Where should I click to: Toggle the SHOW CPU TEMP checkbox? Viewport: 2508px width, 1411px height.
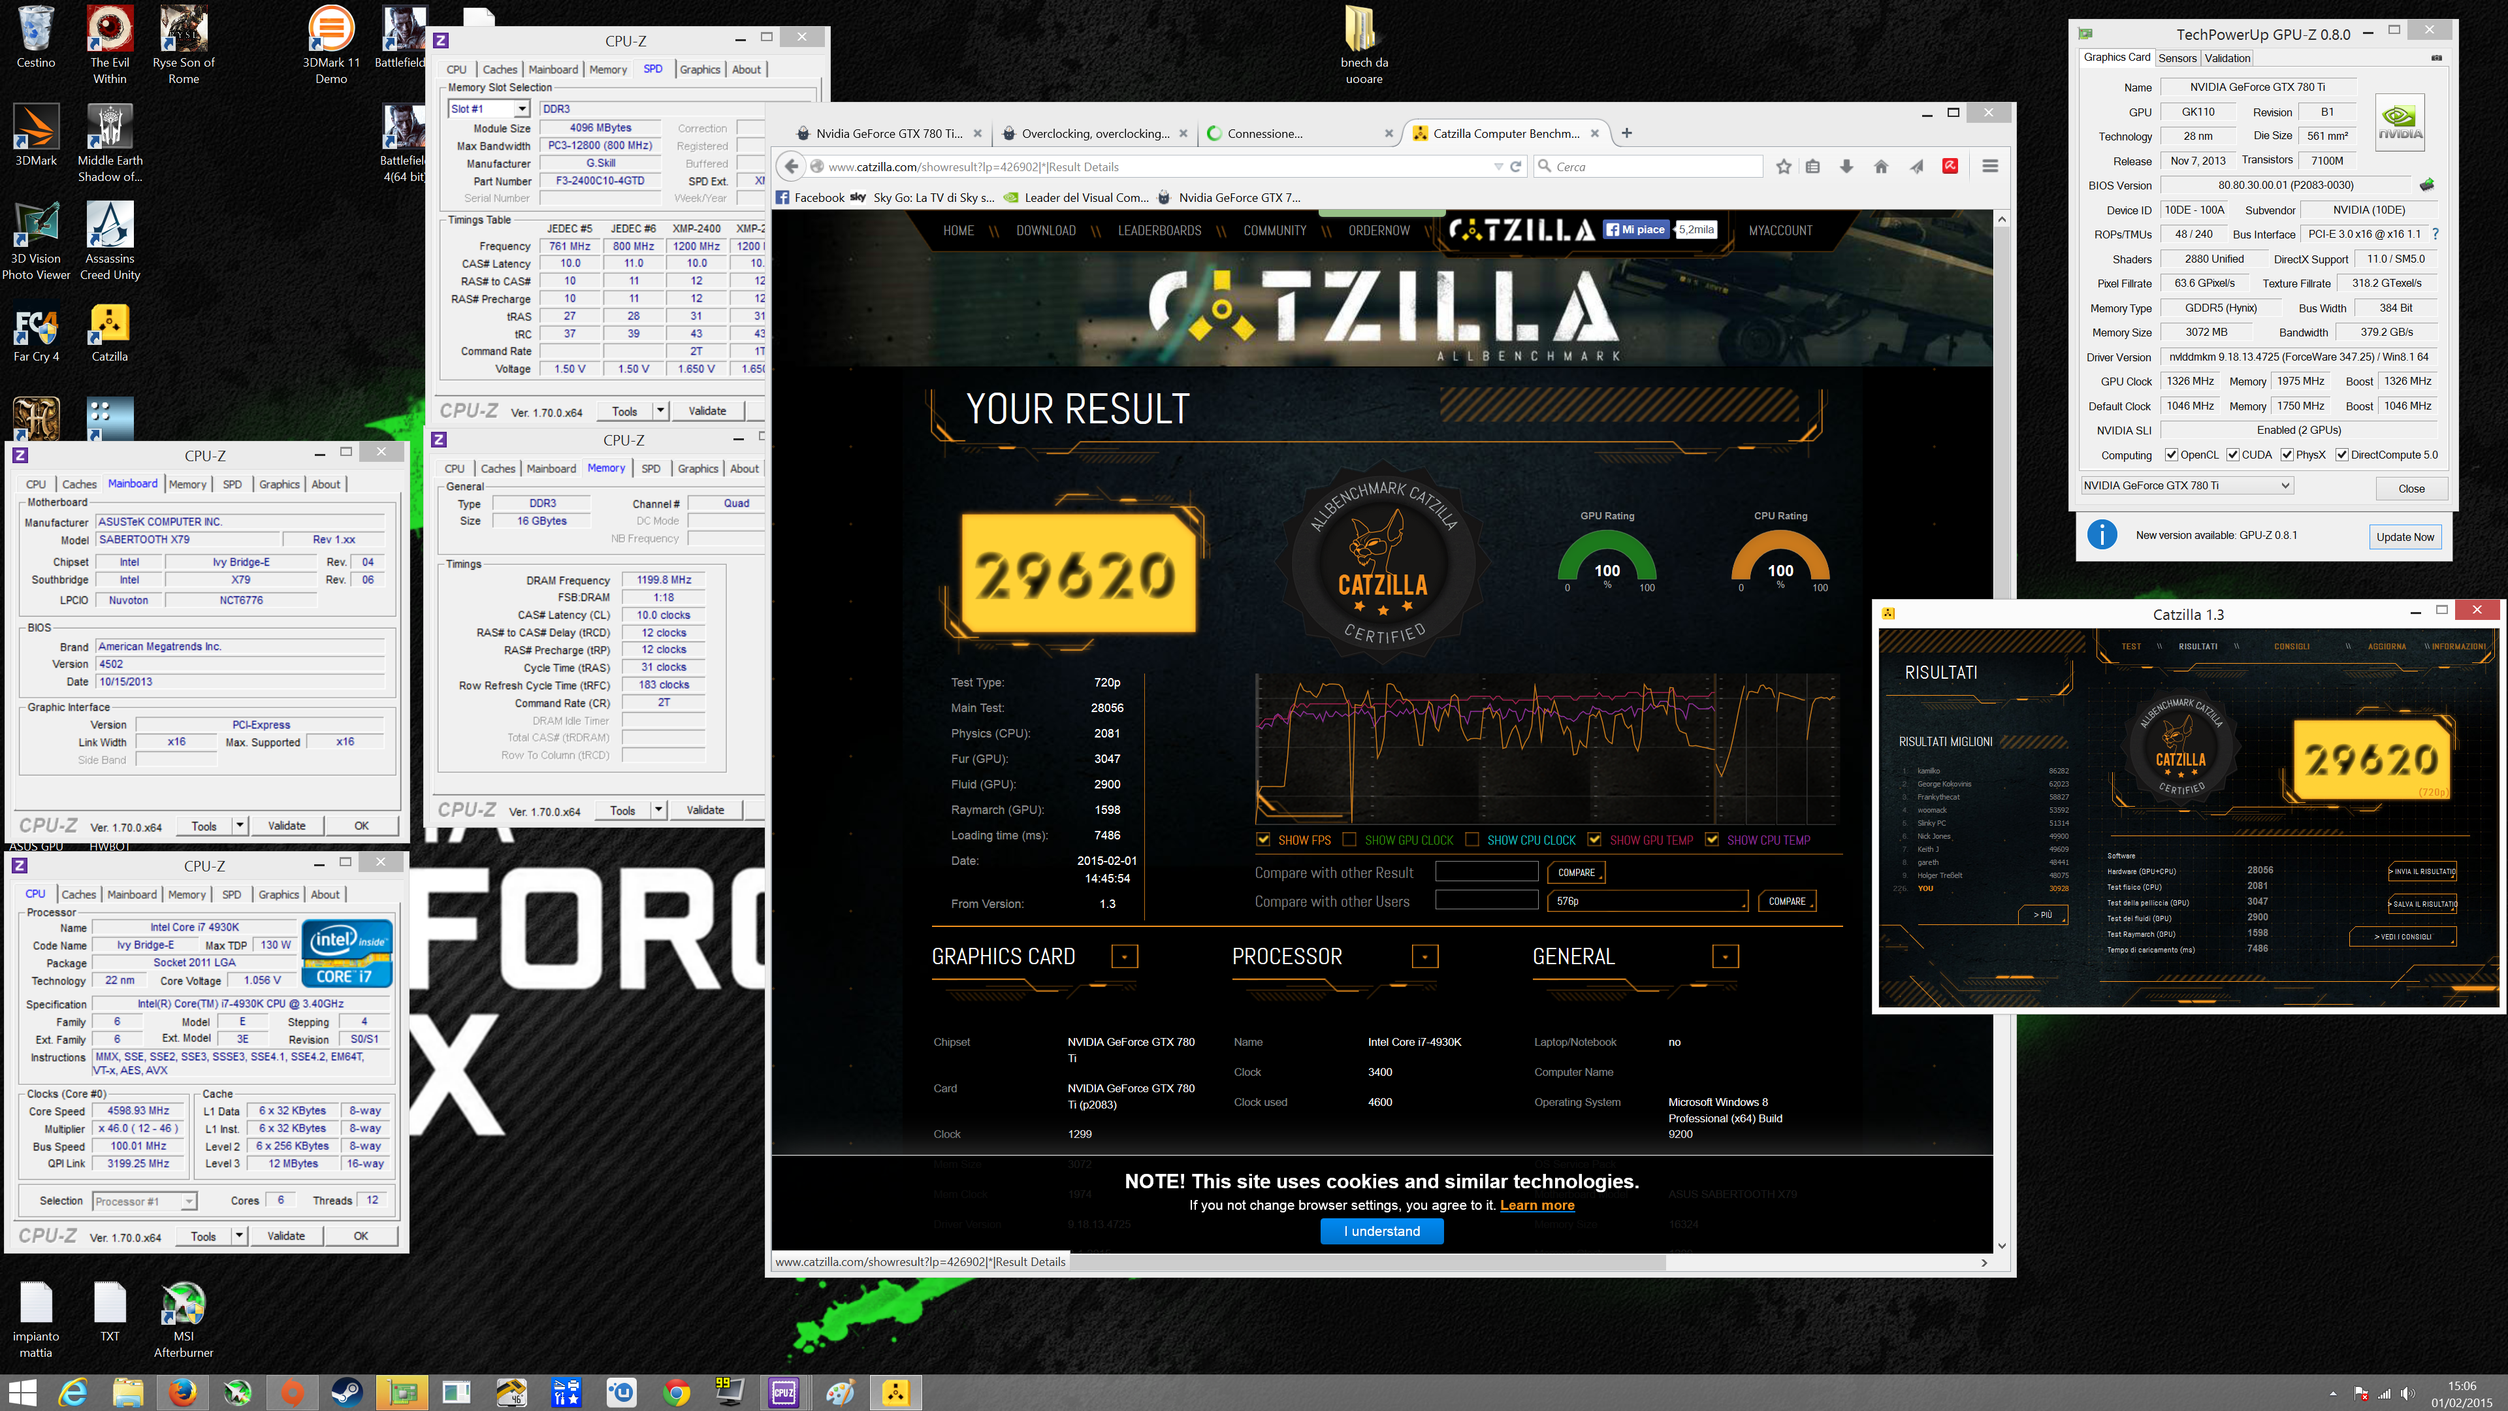1712,839
